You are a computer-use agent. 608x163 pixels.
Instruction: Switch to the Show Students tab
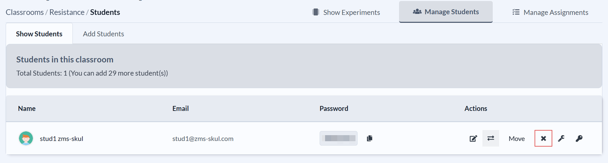39,33
